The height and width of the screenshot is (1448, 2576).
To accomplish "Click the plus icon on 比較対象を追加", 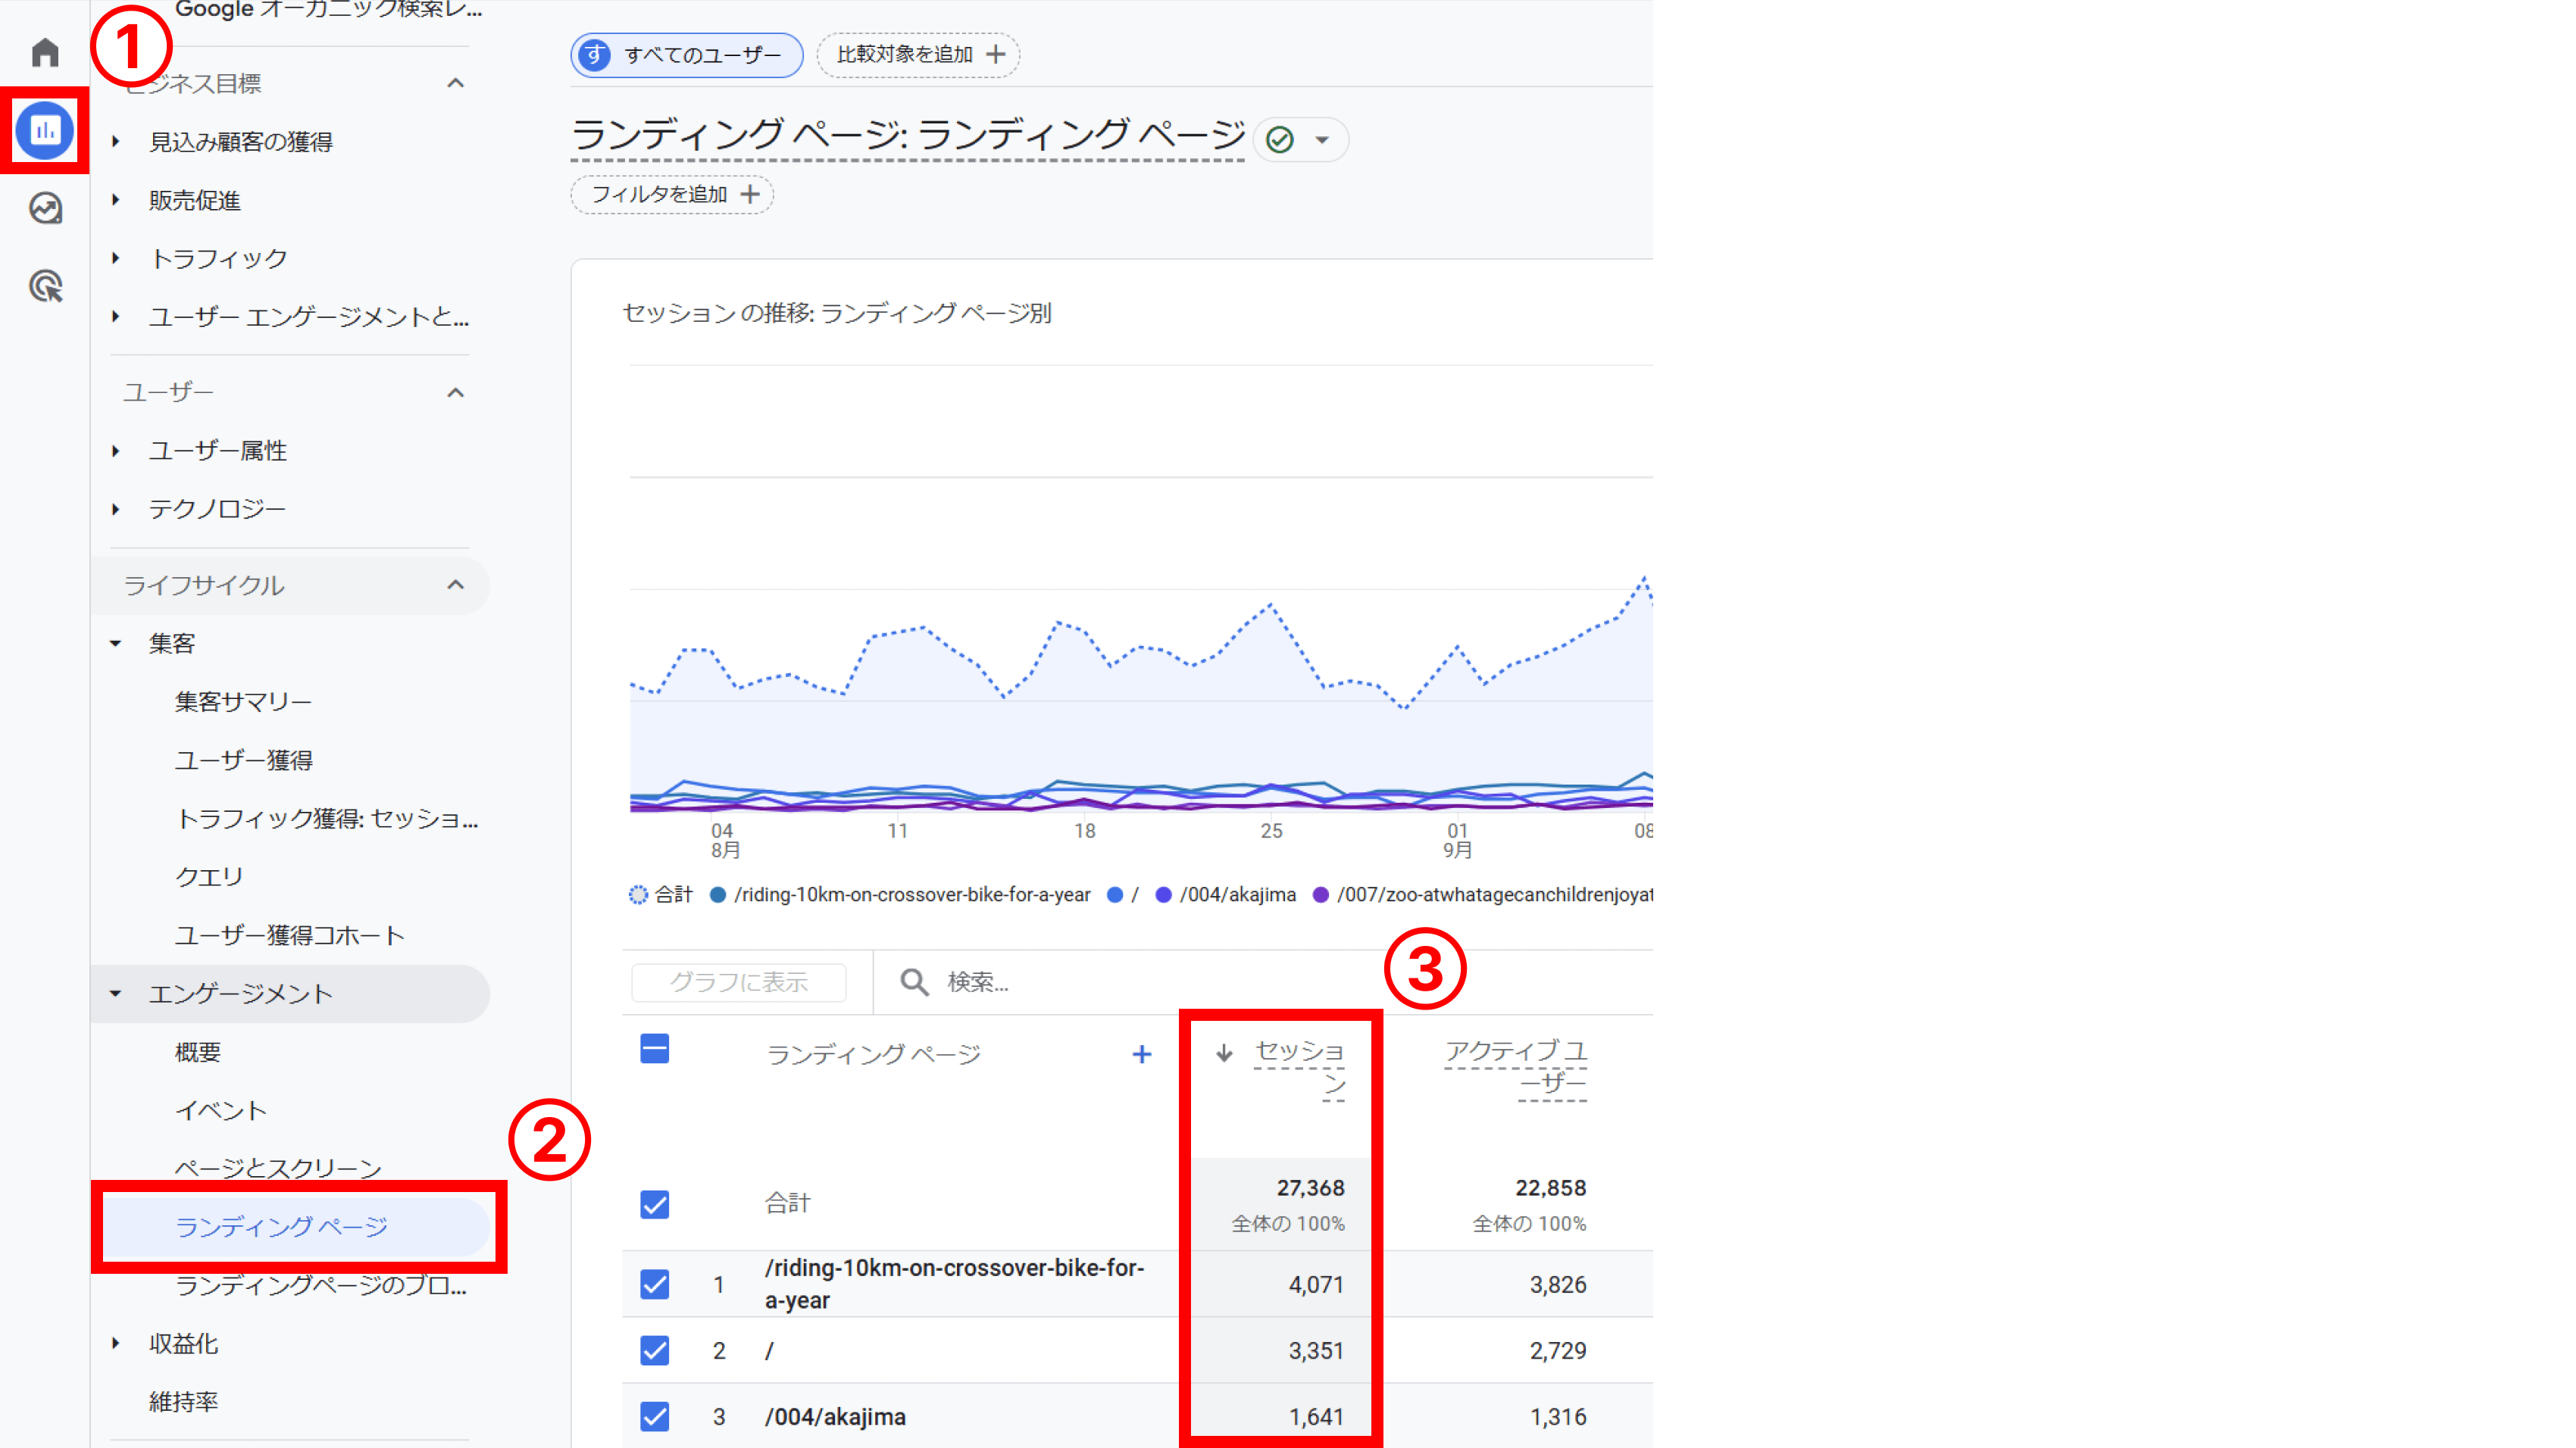I will pos(995,54).
